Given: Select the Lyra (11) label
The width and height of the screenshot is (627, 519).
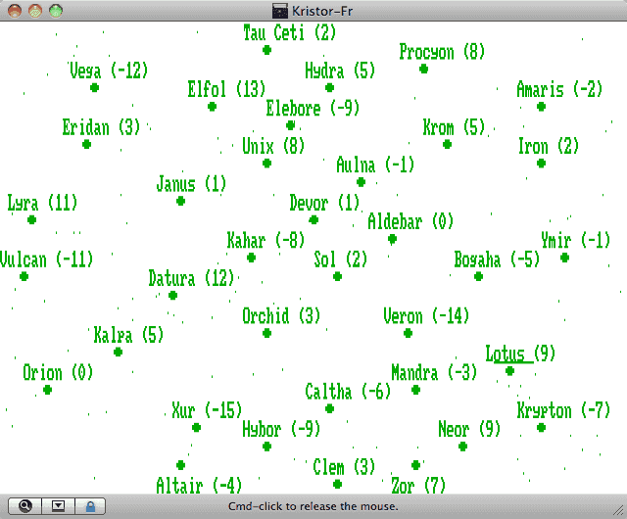Looking at the screenshot, I should [x=42, y=203].
